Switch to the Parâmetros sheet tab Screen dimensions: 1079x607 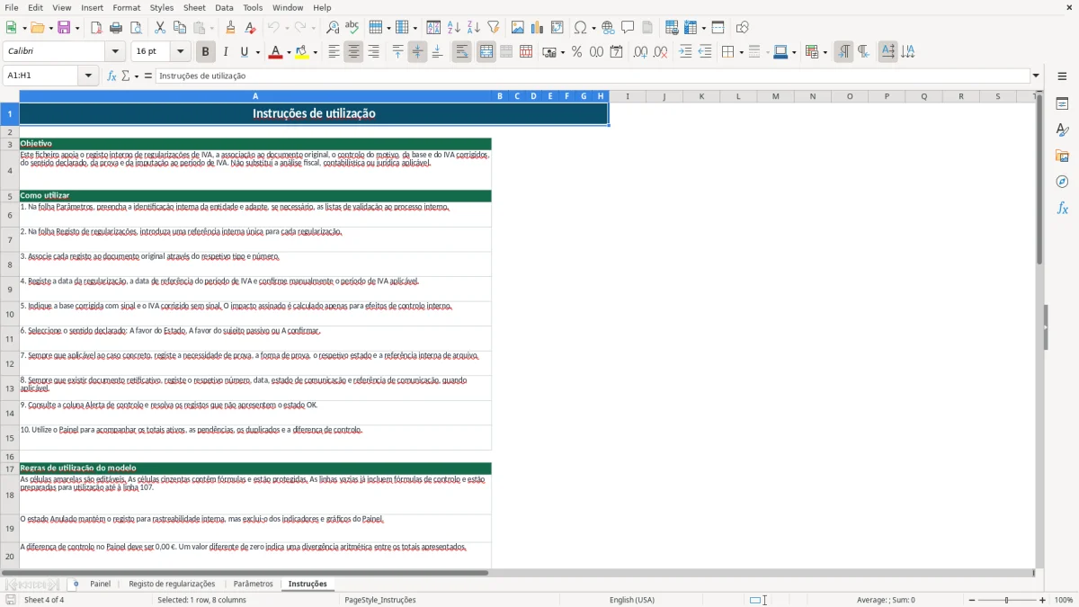(253, 584)
